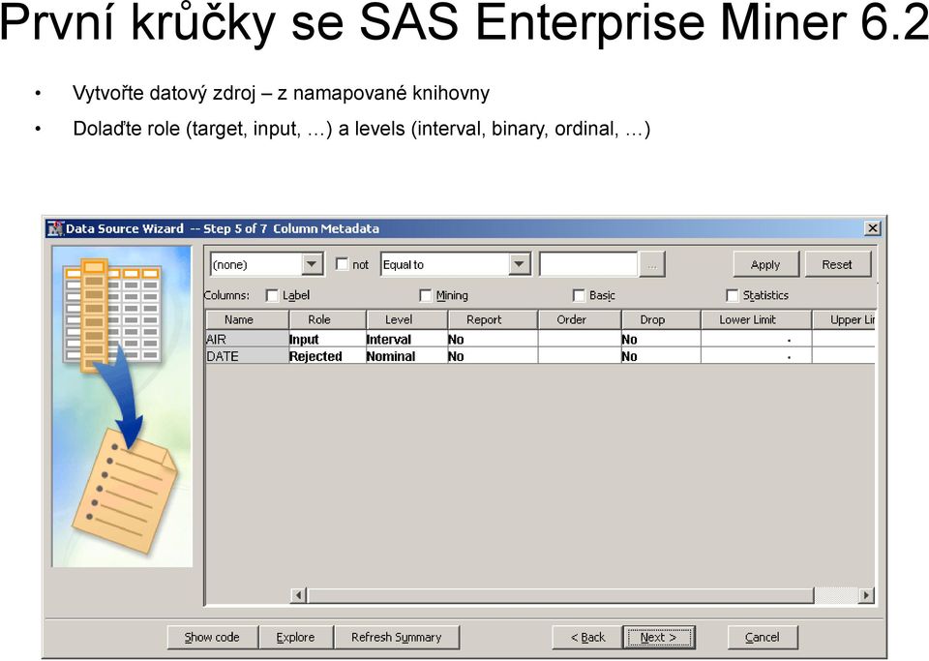The width and height of the screenshot is (929, 661).
Task: Sort by the Role column header
Action: click(328, 319)
